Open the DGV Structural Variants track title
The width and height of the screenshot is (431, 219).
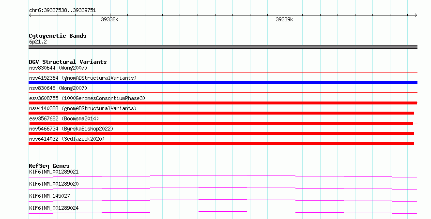pyautogui.click(x=68, y=62)
